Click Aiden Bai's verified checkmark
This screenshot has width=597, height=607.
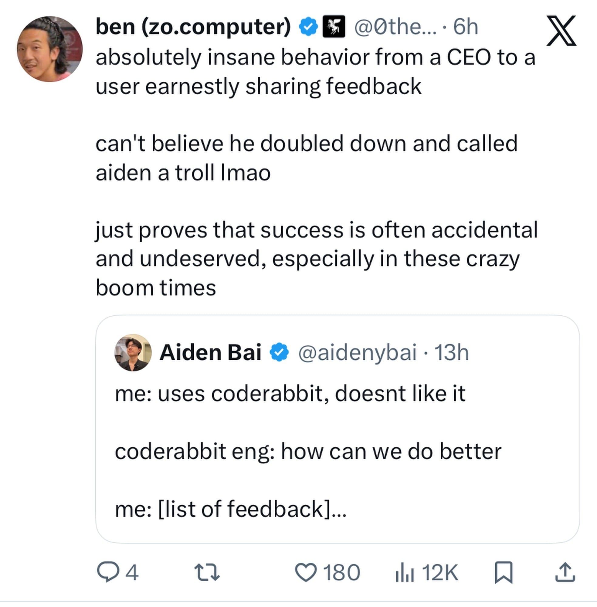[x=280, y=353]
